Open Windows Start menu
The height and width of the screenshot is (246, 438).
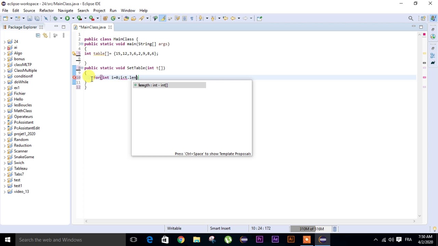(8, 240)
